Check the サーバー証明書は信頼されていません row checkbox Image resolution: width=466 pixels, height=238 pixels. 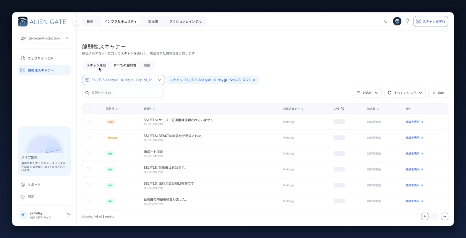coord(88,122)
